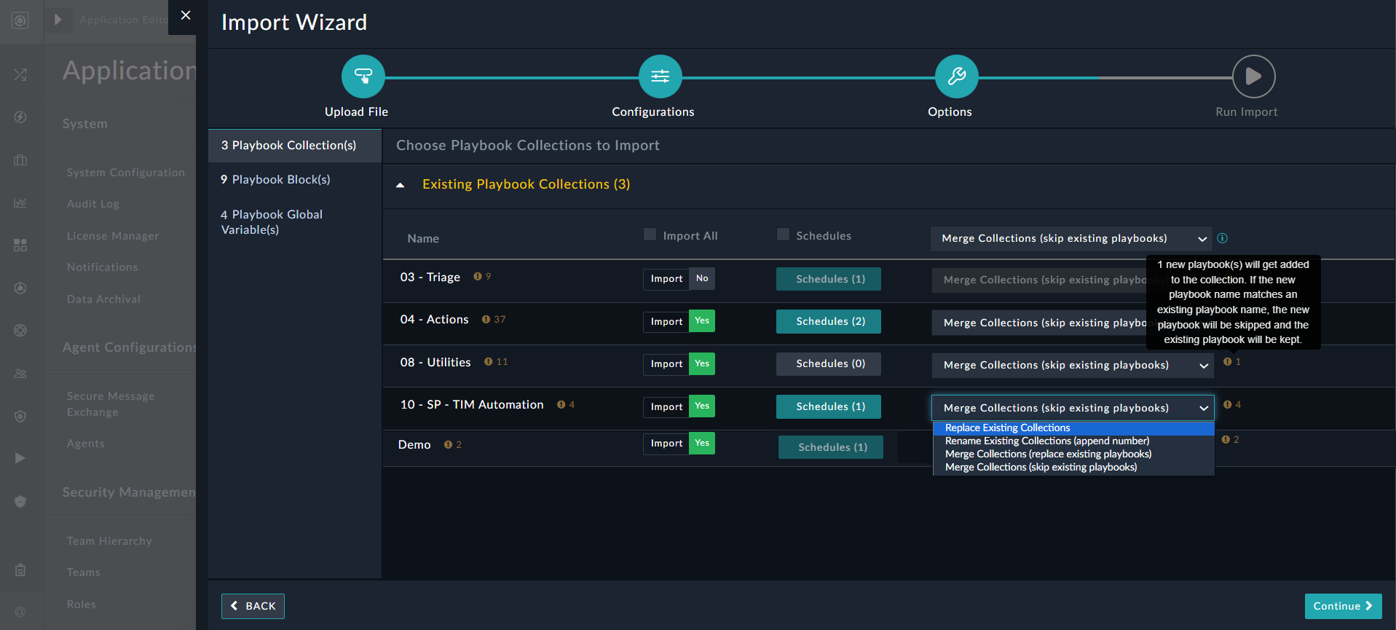Screen dimensions: 1396x630
Task: Close the Import Wizard with X icon
Action: pos(186,15)
